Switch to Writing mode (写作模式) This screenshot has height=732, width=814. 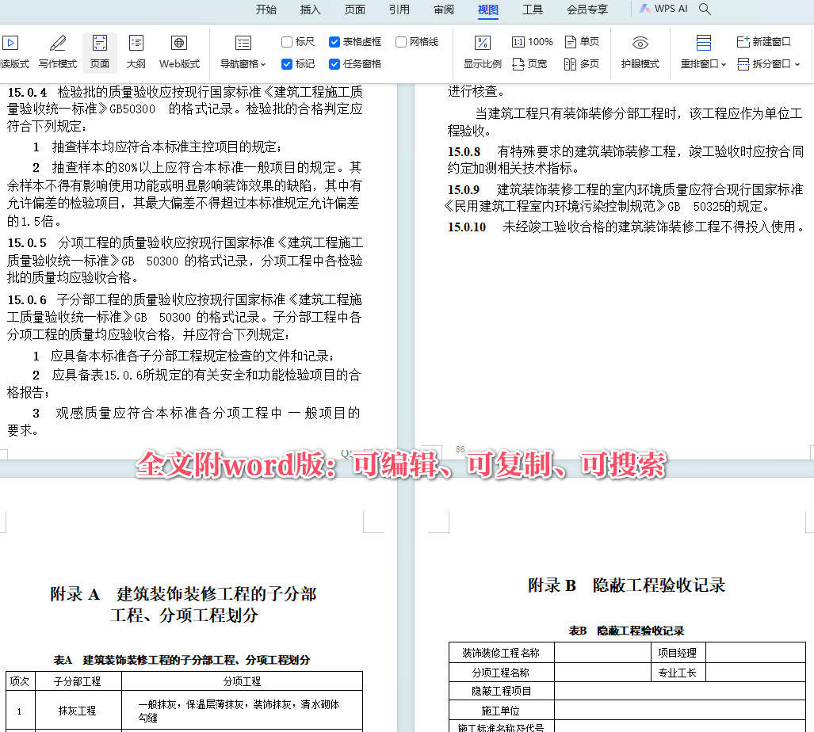pyautogui.click(x=58, y=52)
